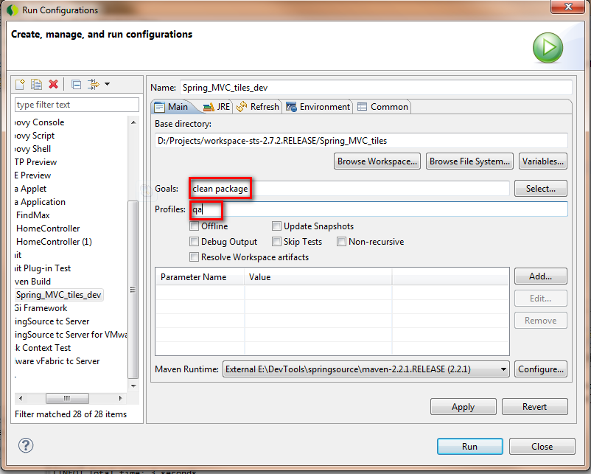Screen dimensions: 591x474
Task: Click the help question mark icon
Action: (x=26, y=445)
